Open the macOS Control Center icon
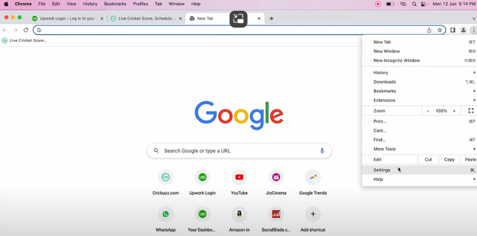The height and width of the screenshot is (236, 477). pos(423,4)
